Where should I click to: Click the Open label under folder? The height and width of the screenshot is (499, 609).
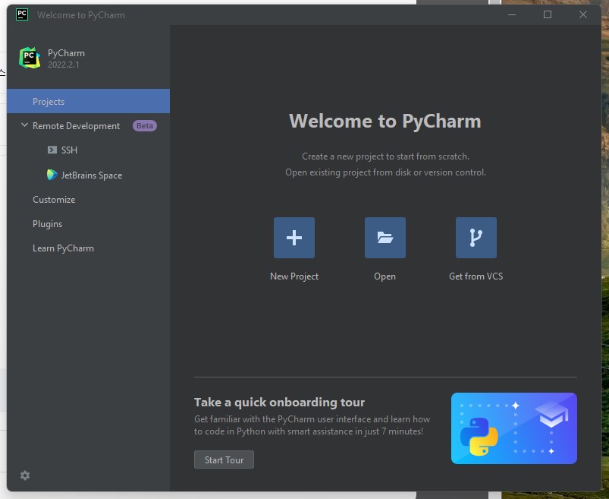click(x=385, y=276)
